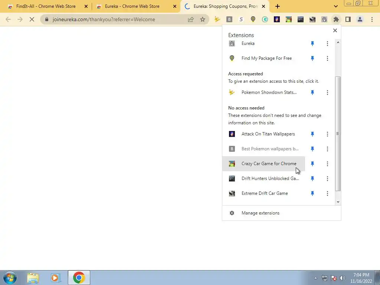380x285 pixels.
Task: Open more actions for Extreme Drift Car
Action: tap(327, 193)
